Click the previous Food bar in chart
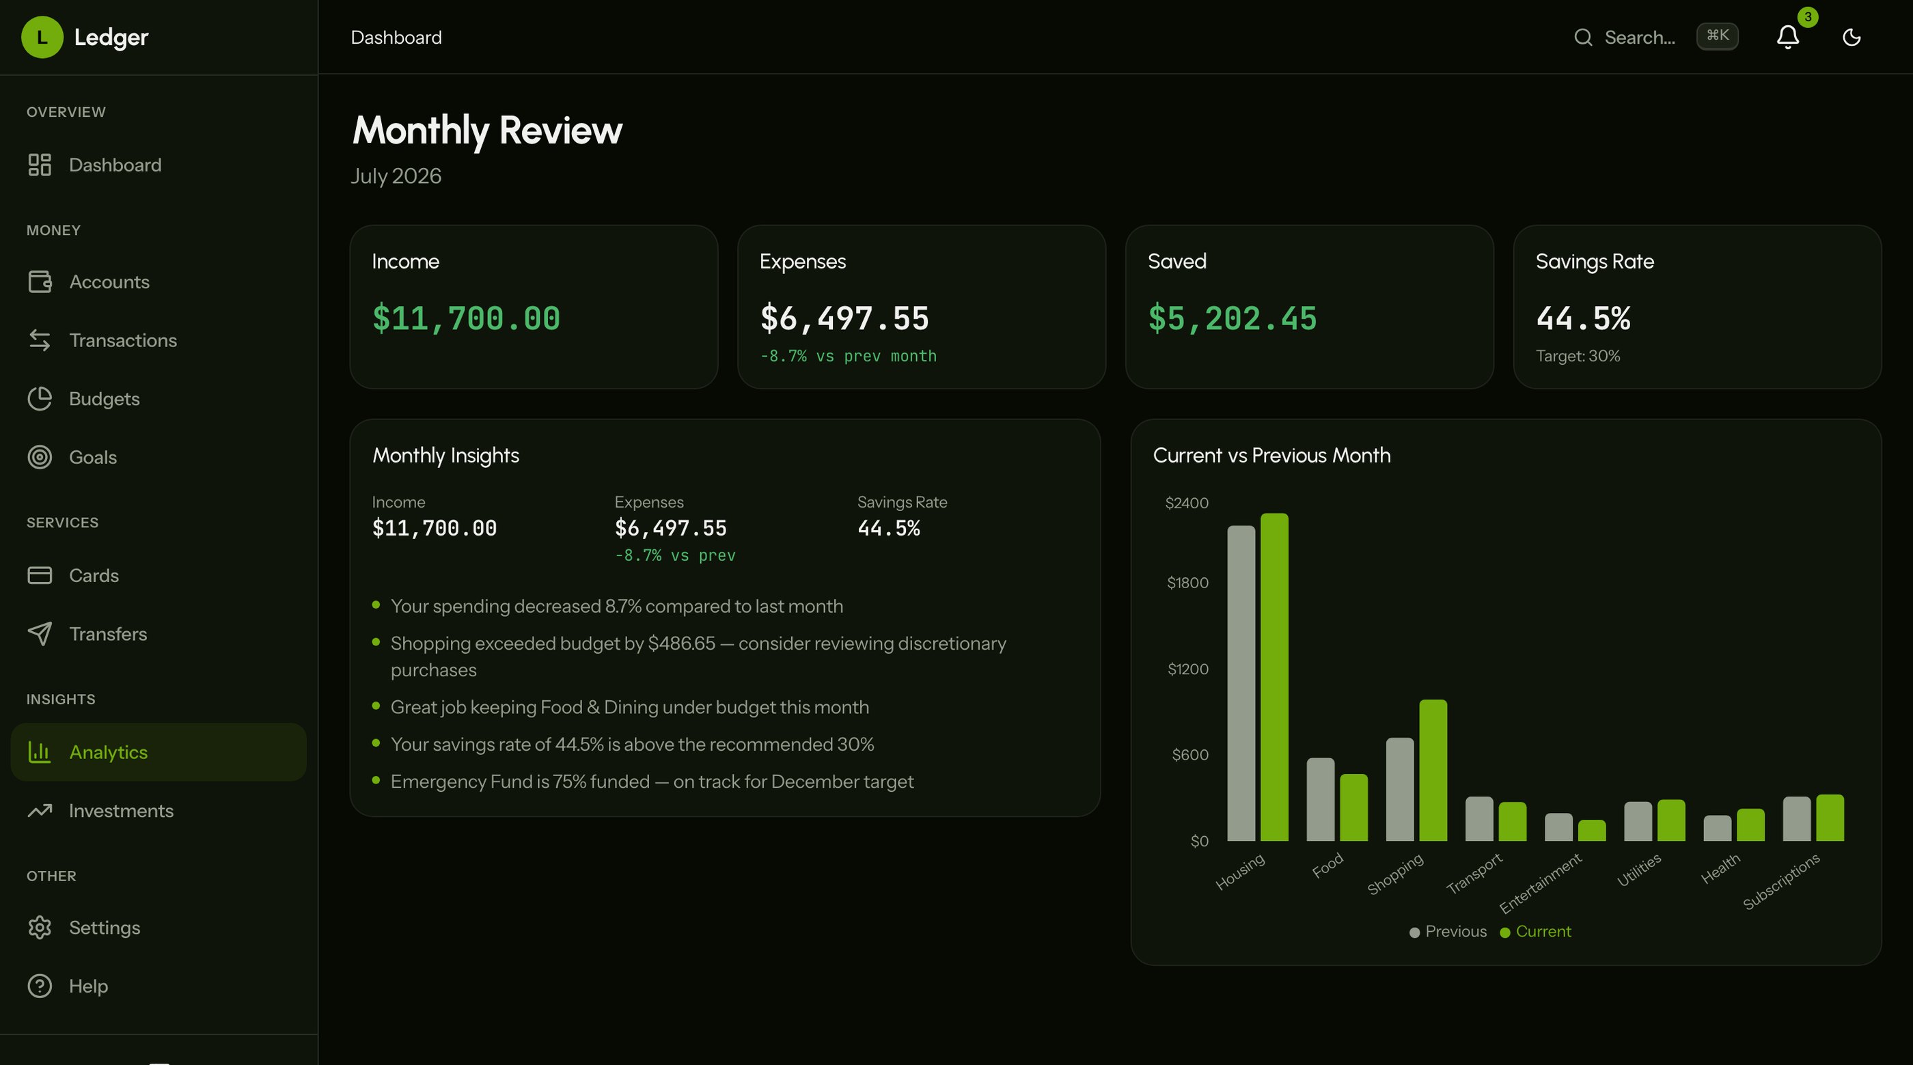The image size is (1913, 1065). click(x=1321, y=799)
